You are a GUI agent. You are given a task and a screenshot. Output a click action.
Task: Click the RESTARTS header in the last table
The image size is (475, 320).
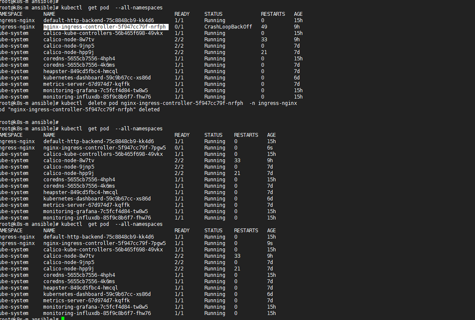tap(246, 230)
